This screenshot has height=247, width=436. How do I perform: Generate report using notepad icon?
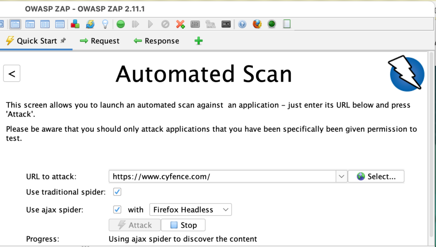point(287,24)
